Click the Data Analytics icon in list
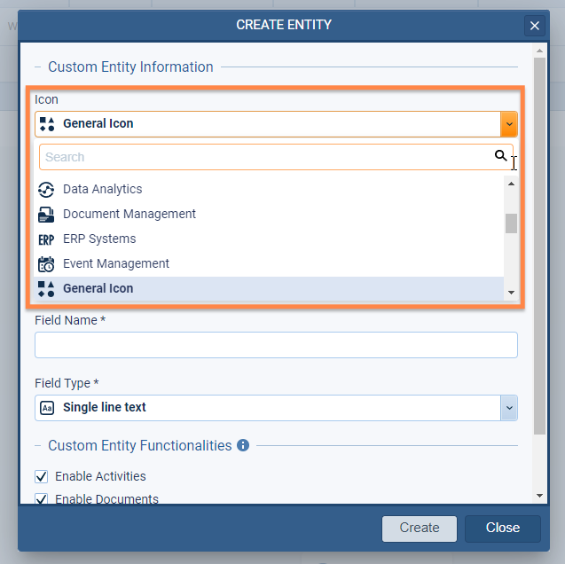The image size is (565, 564). pyautogui.click(x=46, y=189)
